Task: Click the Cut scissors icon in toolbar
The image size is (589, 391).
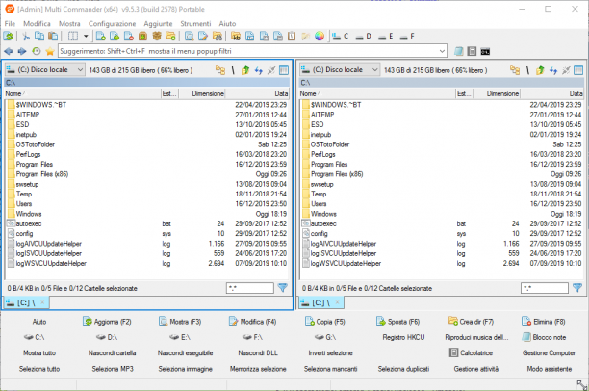Action: pyautogui.click(x=26, y=36)
